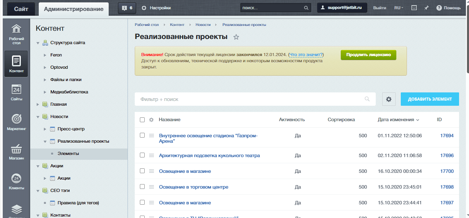469x218 pixels.
Task: Click the Добавить элемент button
Action: point(430,99)
